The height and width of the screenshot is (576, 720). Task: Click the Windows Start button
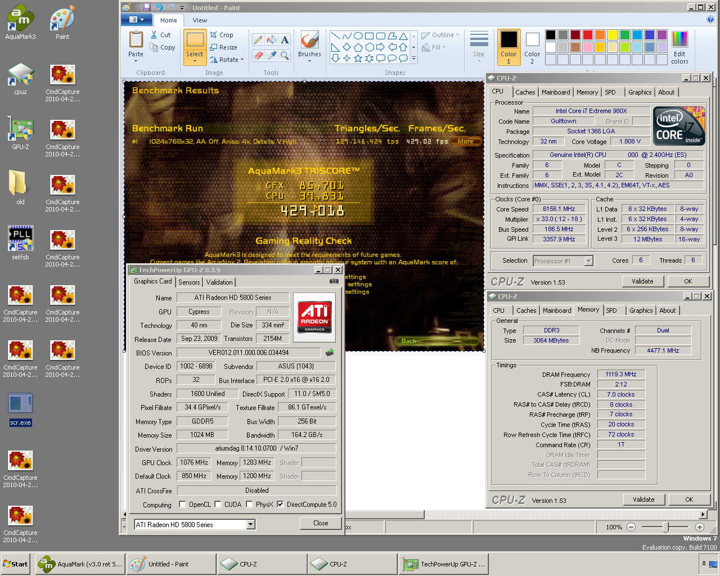coord(16,564)
